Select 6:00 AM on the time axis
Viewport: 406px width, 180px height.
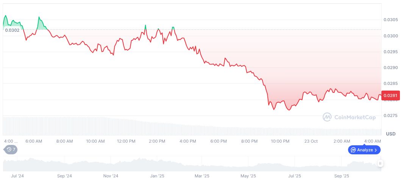[34, 141]
